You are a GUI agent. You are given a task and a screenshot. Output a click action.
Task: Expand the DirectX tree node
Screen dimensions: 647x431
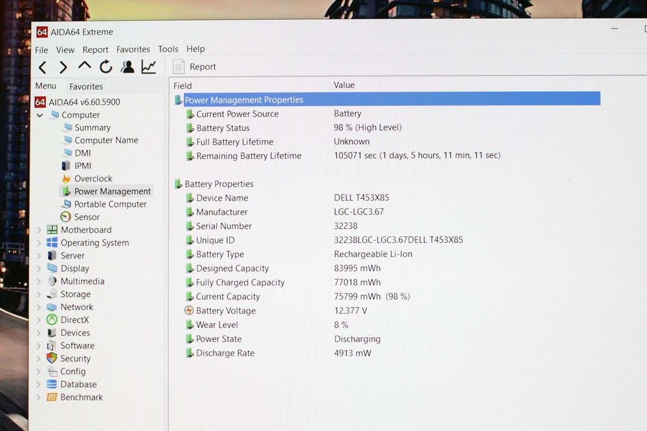tap(39, 320)
